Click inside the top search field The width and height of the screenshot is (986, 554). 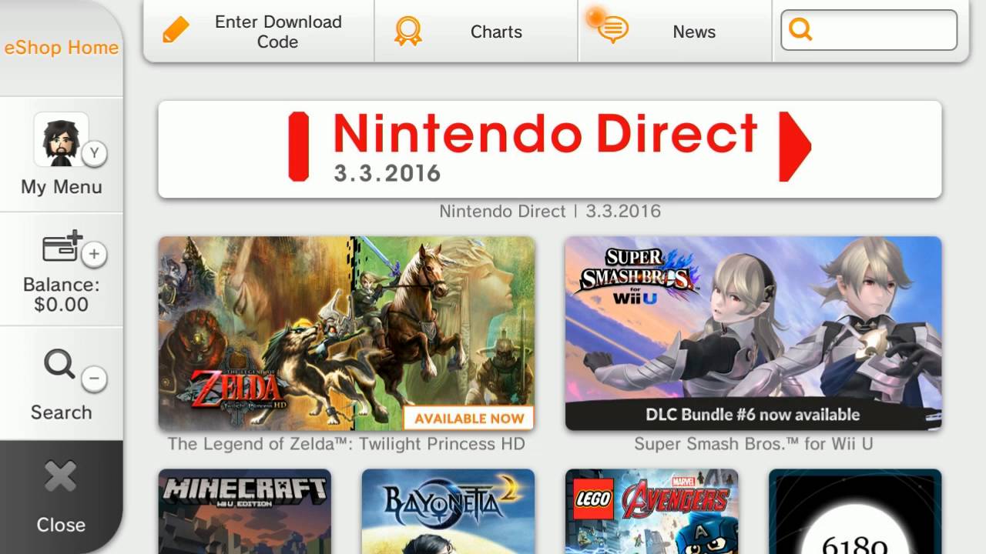tap(869, 30)
